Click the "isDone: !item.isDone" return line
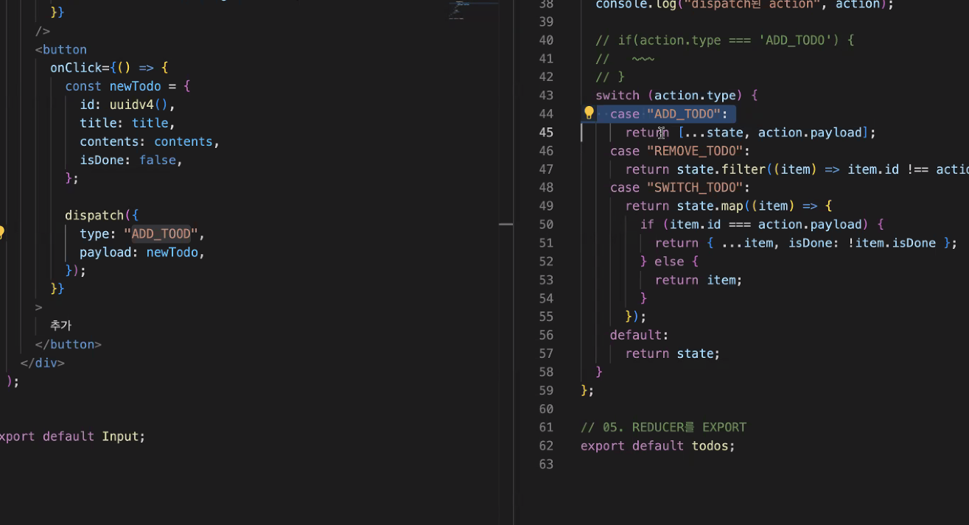Screen dimensions: 969x525 pos(805,242)
